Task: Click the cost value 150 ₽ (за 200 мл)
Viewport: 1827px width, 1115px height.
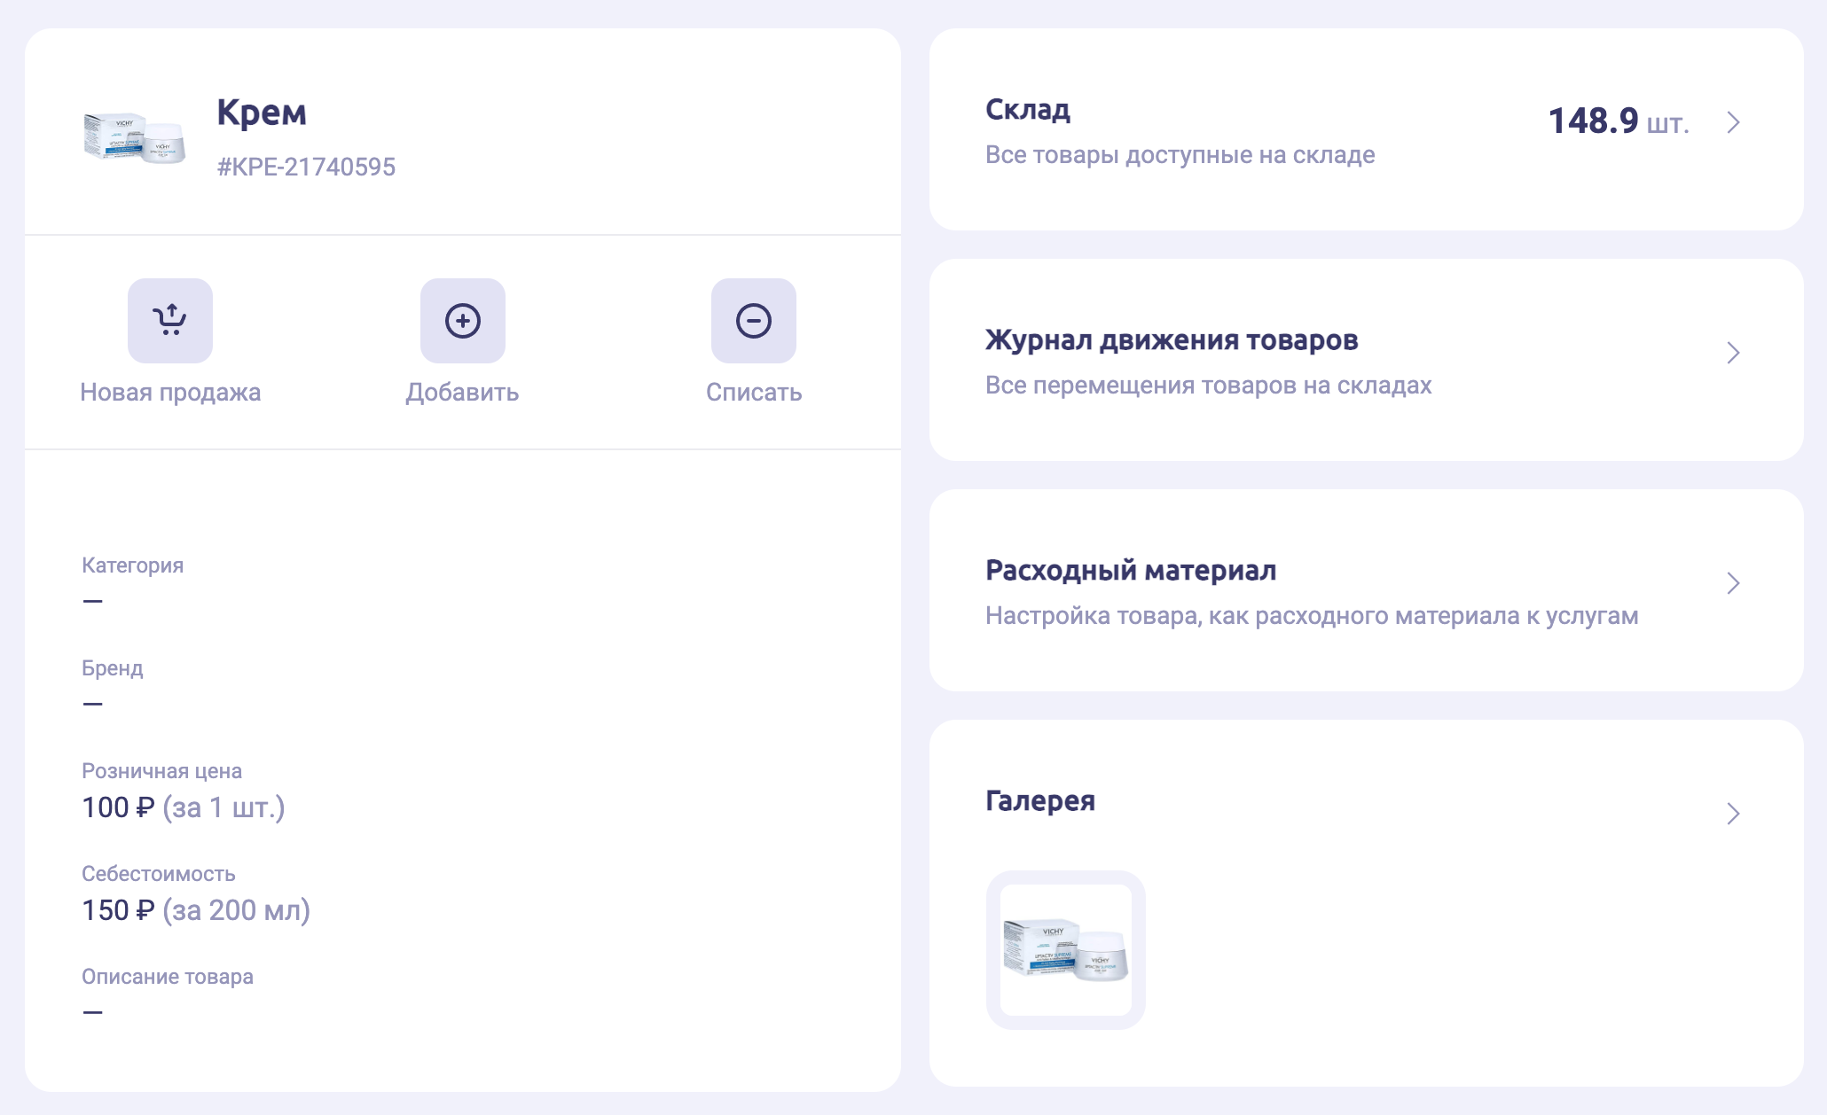Action: 196,910
